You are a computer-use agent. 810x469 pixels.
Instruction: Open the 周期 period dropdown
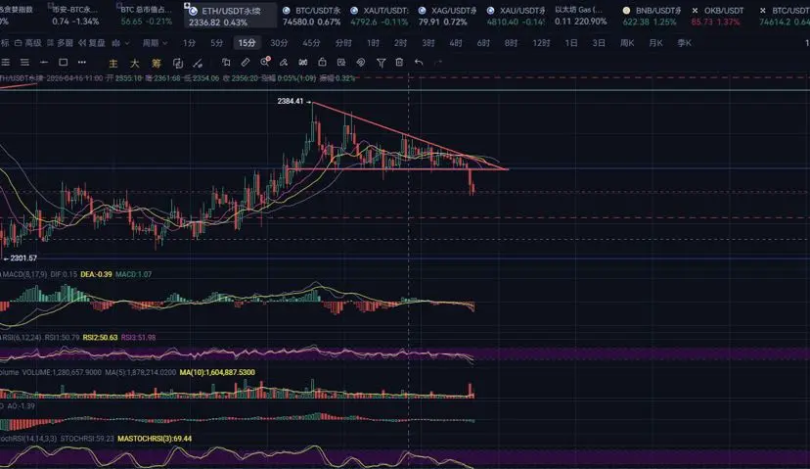coord(155,43)
